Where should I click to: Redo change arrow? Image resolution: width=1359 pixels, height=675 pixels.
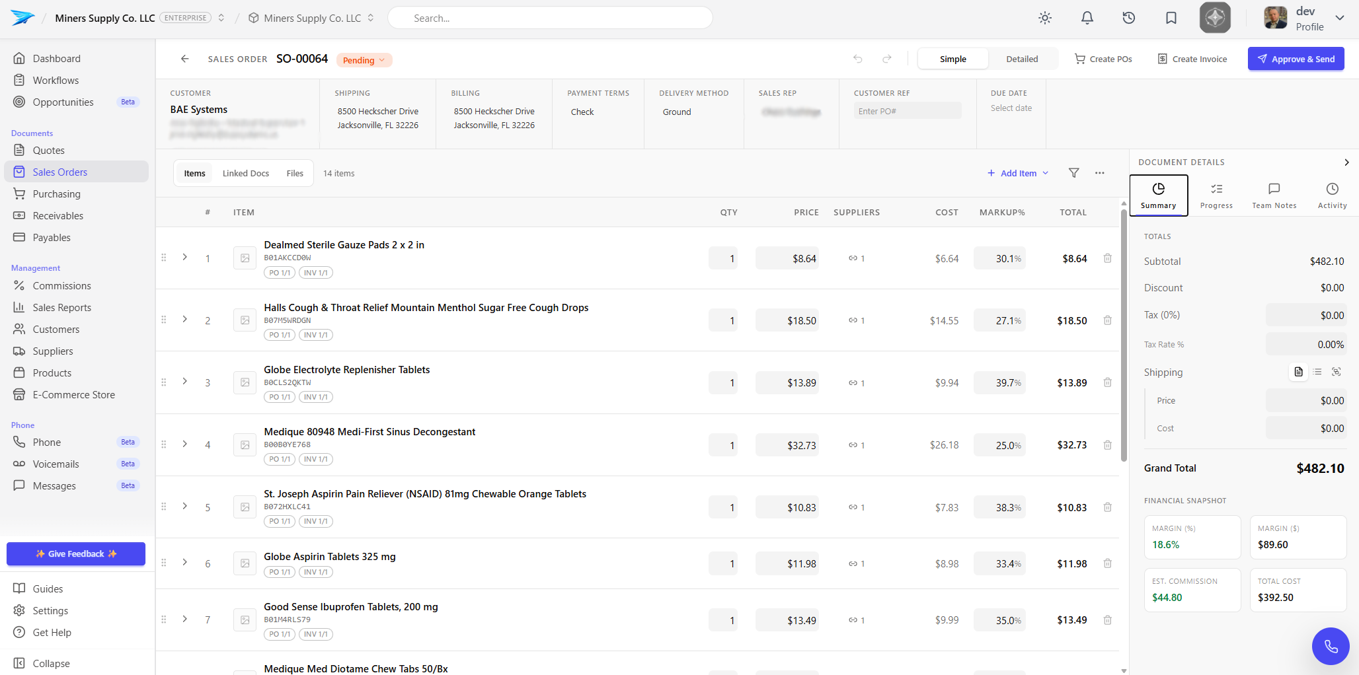(x=887, y=59)
